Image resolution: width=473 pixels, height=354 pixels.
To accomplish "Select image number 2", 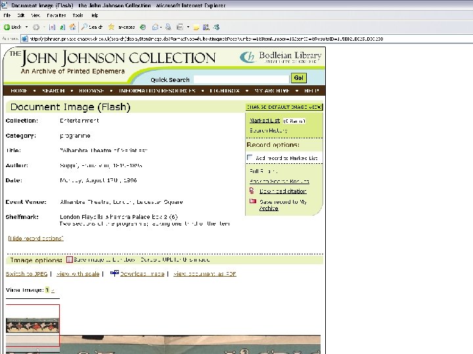I will 53,290.
